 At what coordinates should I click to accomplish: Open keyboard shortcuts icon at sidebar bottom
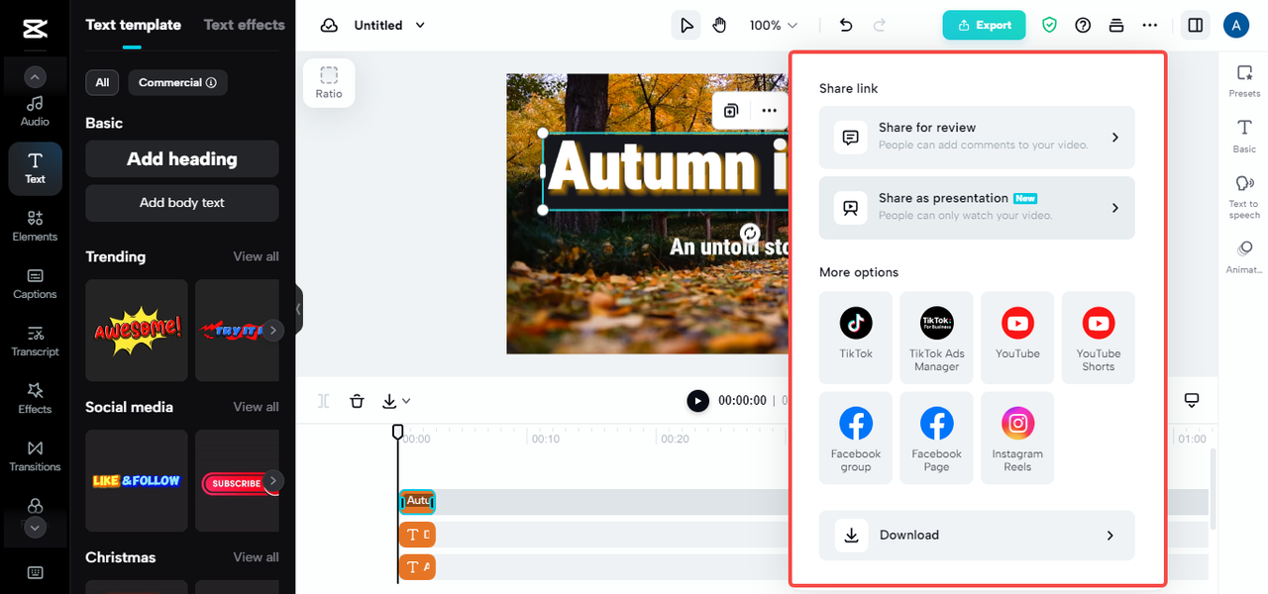tap(35, 572)
